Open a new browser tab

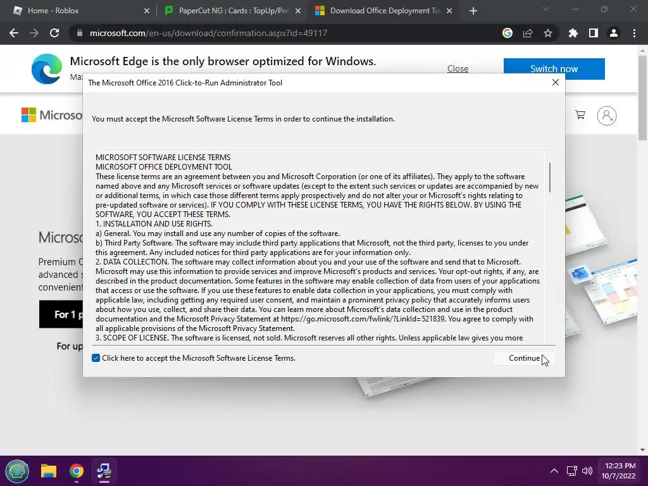tap(473, 11)
